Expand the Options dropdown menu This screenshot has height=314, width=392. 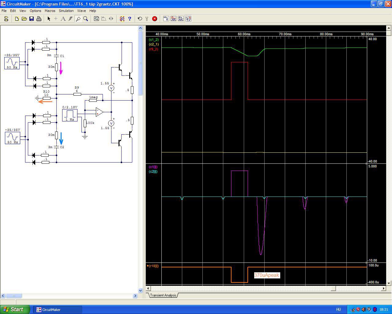pos(36,11)
